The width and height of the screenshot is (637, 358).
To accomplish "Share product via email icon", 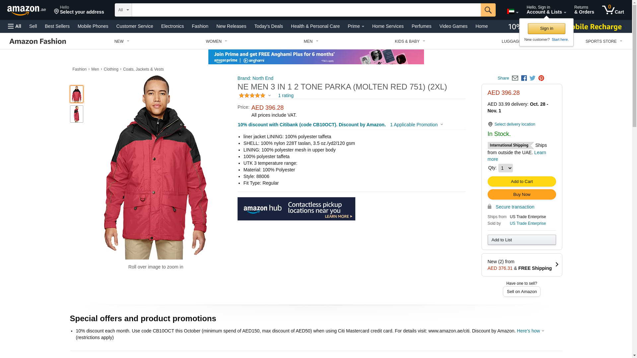I will click(515, 78).
